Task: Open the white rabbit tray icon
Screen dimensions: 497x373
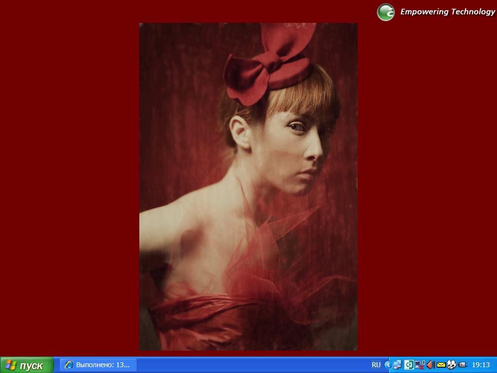Action: pyautogui.click(x=451, y=365)
